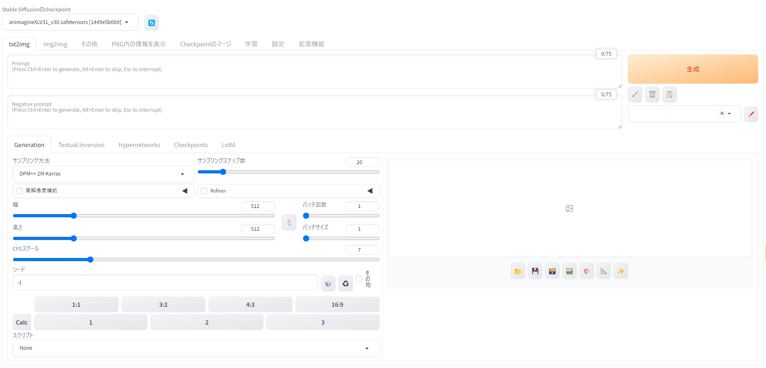
Task: Click the CFG scale value box showing 7
Action: 362,250
